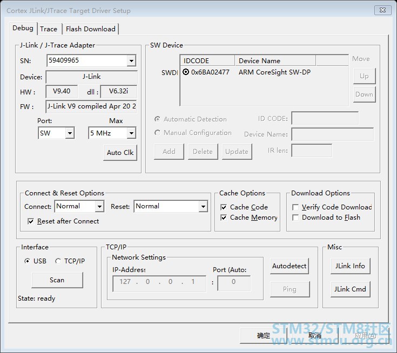Click the Device Name column header
397x353 pixels.
click(275, 61)
